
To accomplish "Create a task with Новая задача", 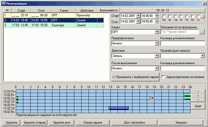I will point(93,122).
